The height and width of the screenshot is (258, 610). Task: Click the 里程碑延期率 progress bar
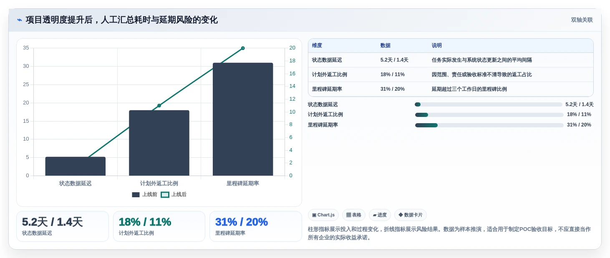[489, 125]
